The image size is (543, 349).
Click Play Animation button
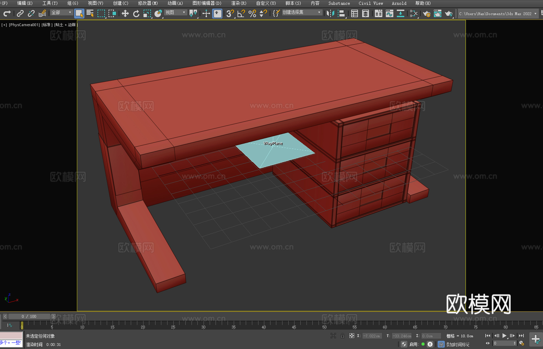point(505,336)
